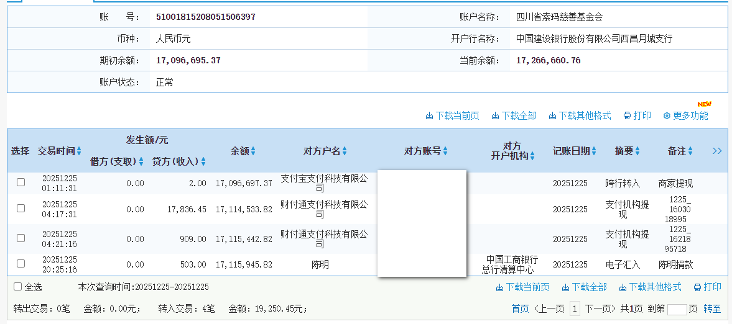Go to the first page (首页) link
732x324 pixels.
coord(520,308)
